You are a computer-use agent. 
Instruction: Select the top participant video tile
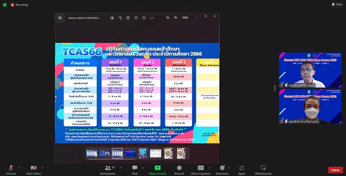pyautogui.click(x=311, y=70)
